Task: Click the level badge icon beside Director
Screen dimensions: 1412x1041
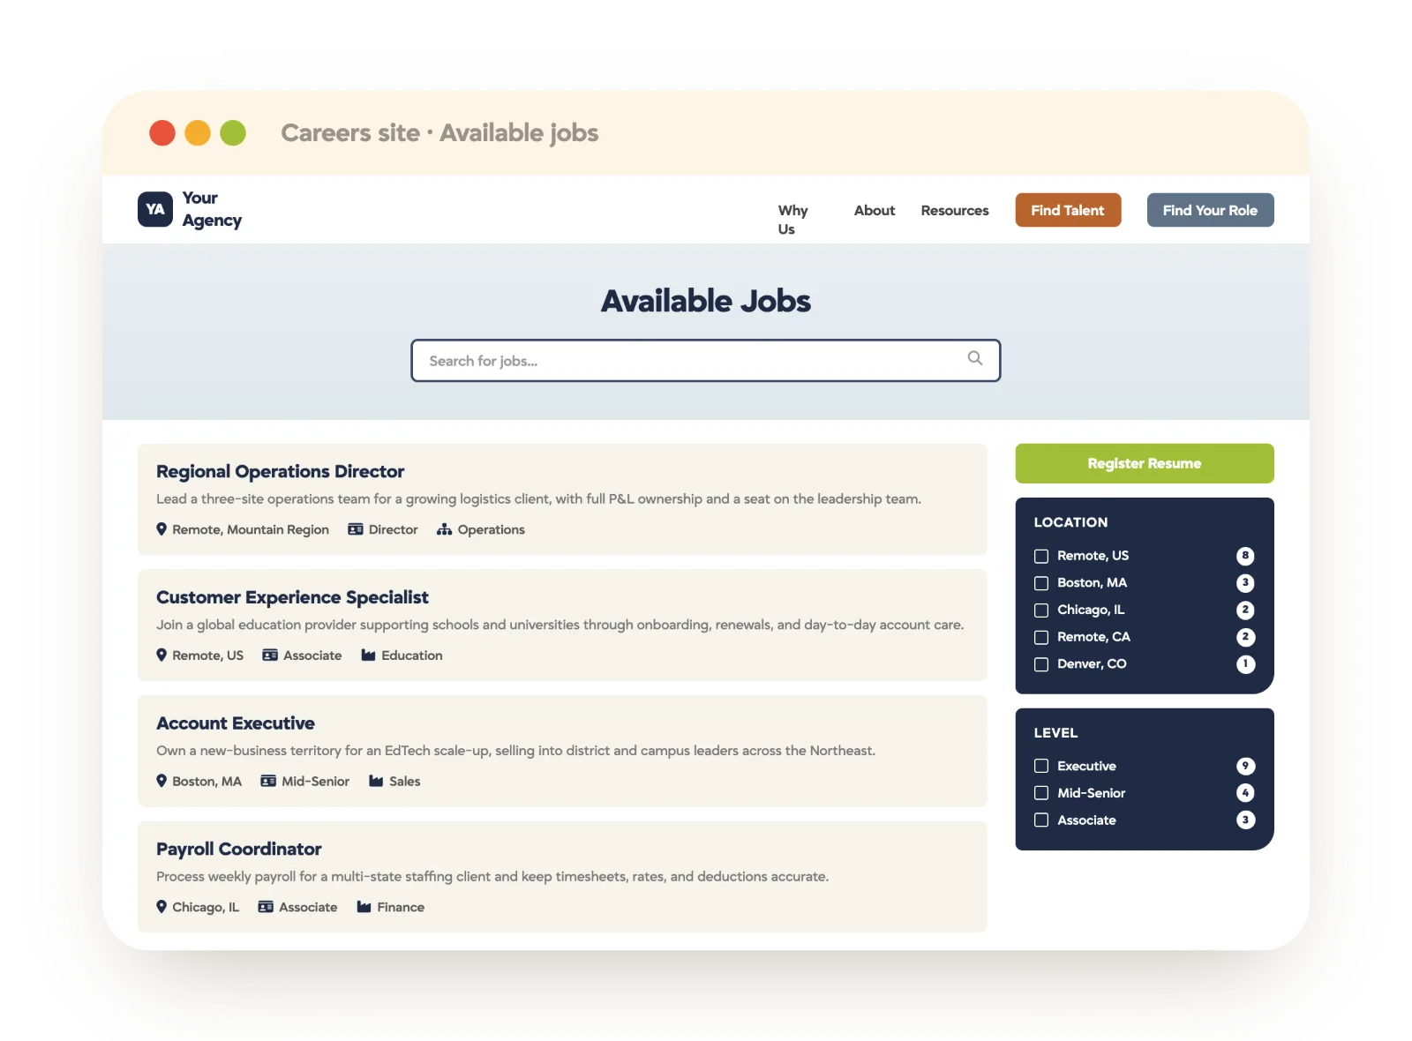Action: point(356,529)
